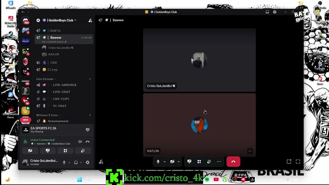Join the Sleep voice channel
Image resolution: width=329 pixels, height=185 pixels.
(64, 70)
